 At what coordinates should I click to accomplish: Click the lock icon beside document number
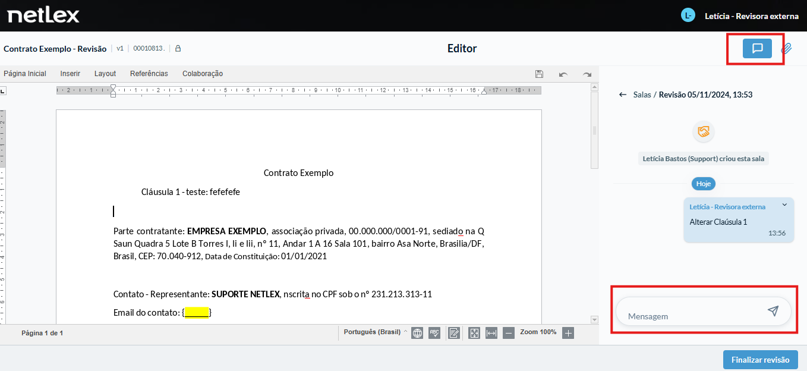click(x=178, y=49)
